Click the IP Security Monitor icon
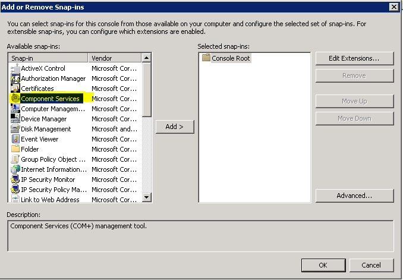The width and height of the screenshot is (403, 280). [x=15, y=180]
